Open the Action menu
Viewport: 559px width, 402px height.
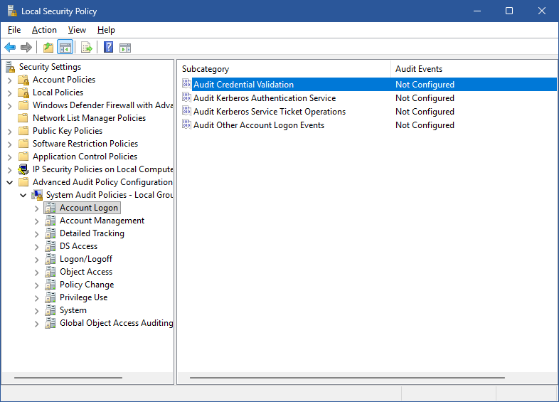click(44, 30)
